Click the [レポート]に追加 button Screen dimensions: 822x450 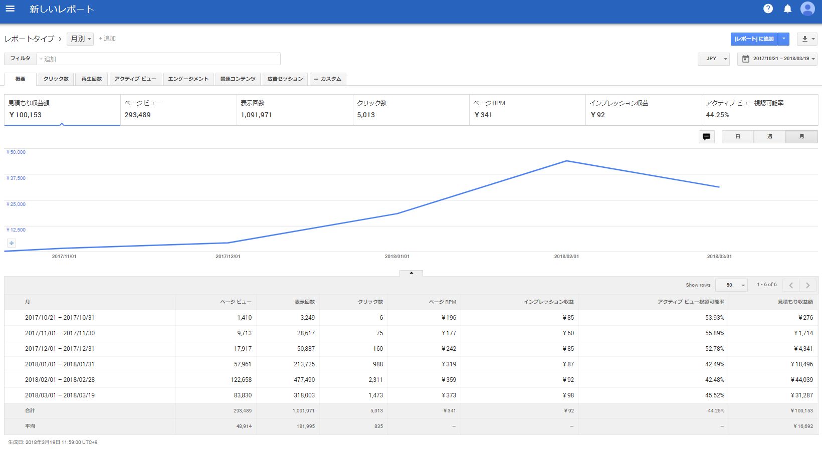pos(754,39)
